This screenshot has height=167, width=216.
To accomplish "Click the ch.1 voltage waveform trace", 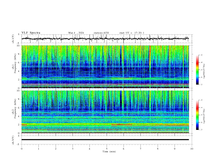I will [x=105, y=39].
